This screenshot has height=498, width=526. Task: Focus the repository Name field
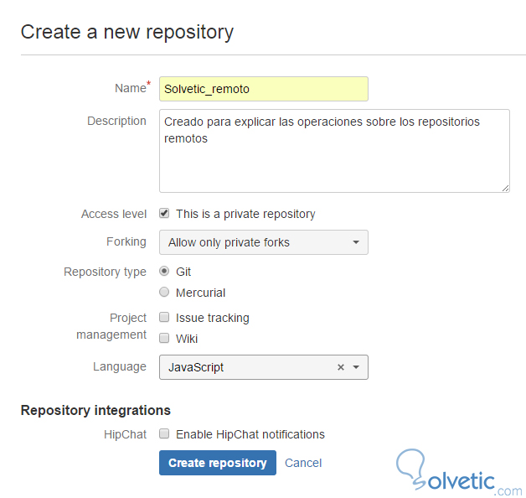[263, 89]
